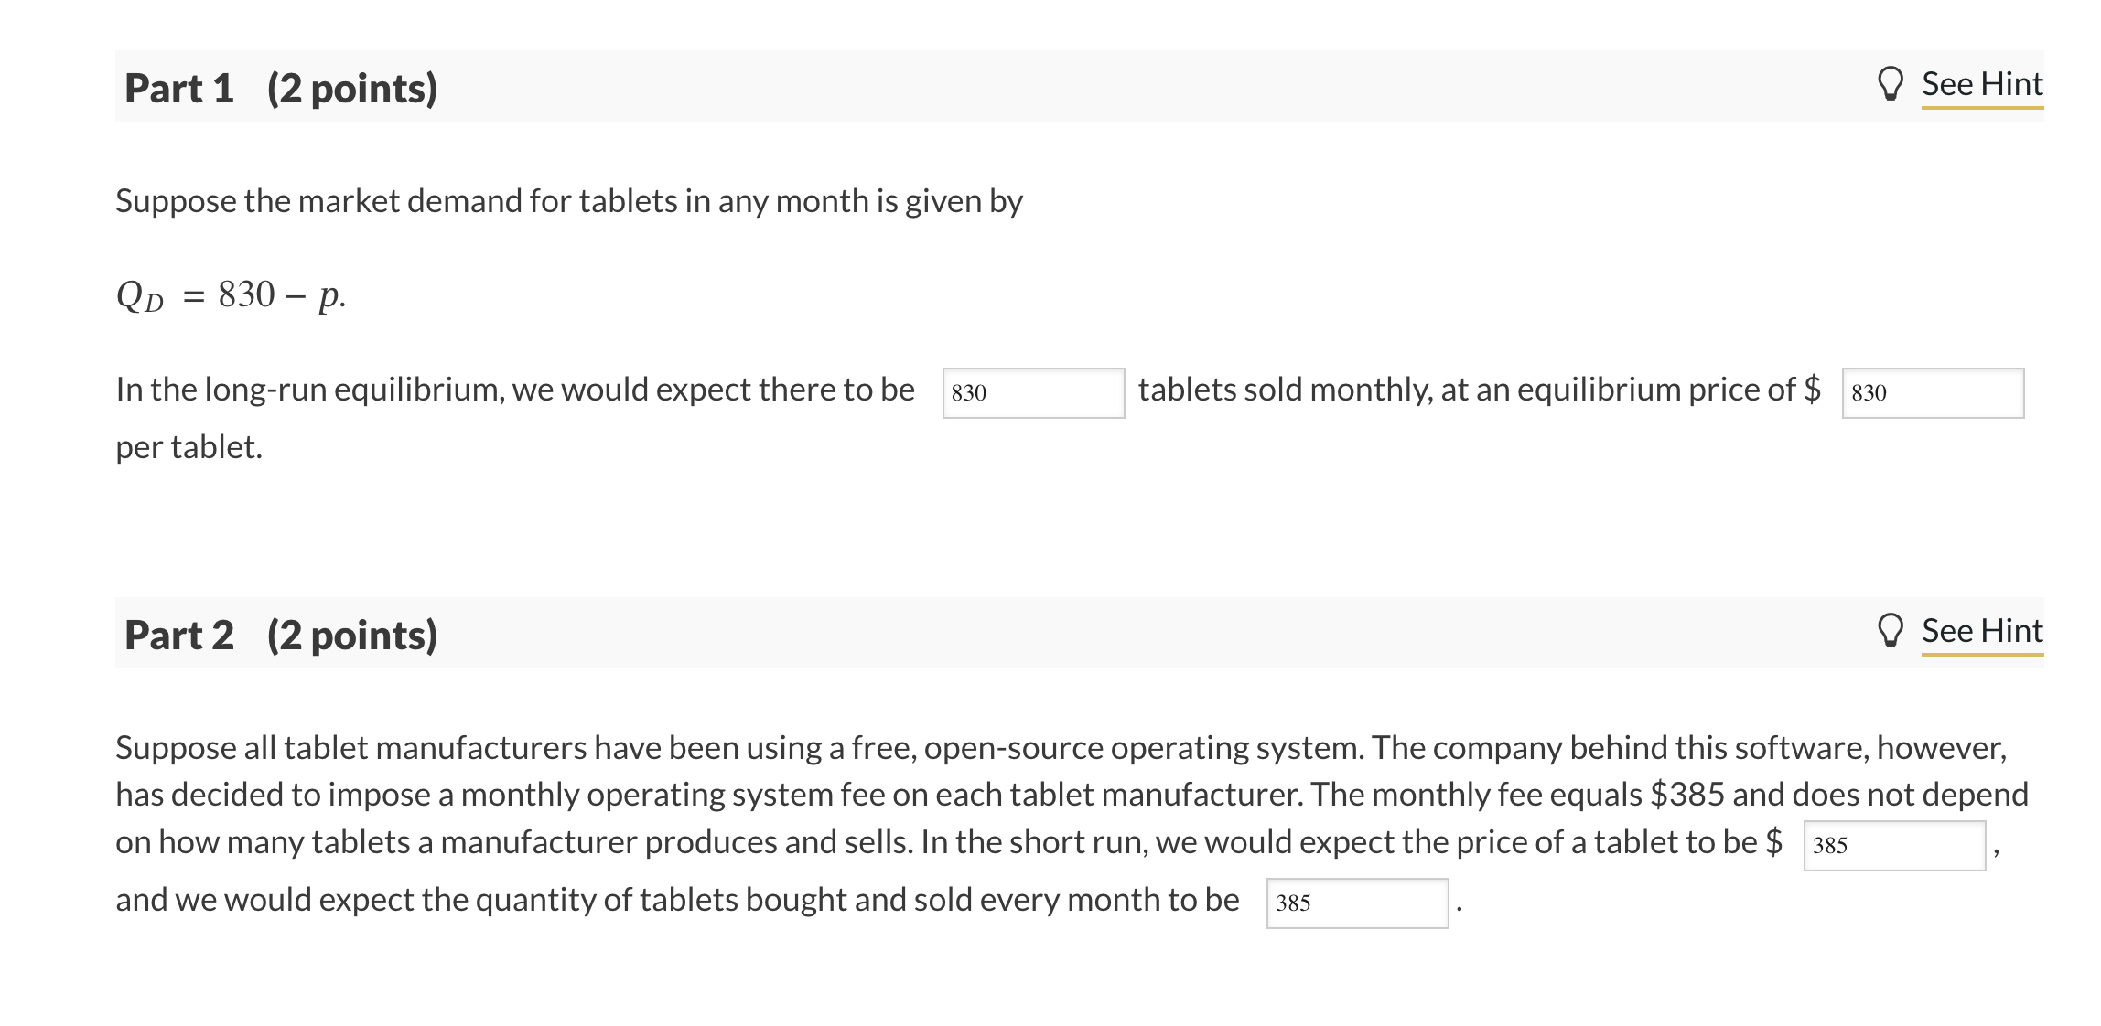Focus the monthly quantity bought and sold field

1357,903
